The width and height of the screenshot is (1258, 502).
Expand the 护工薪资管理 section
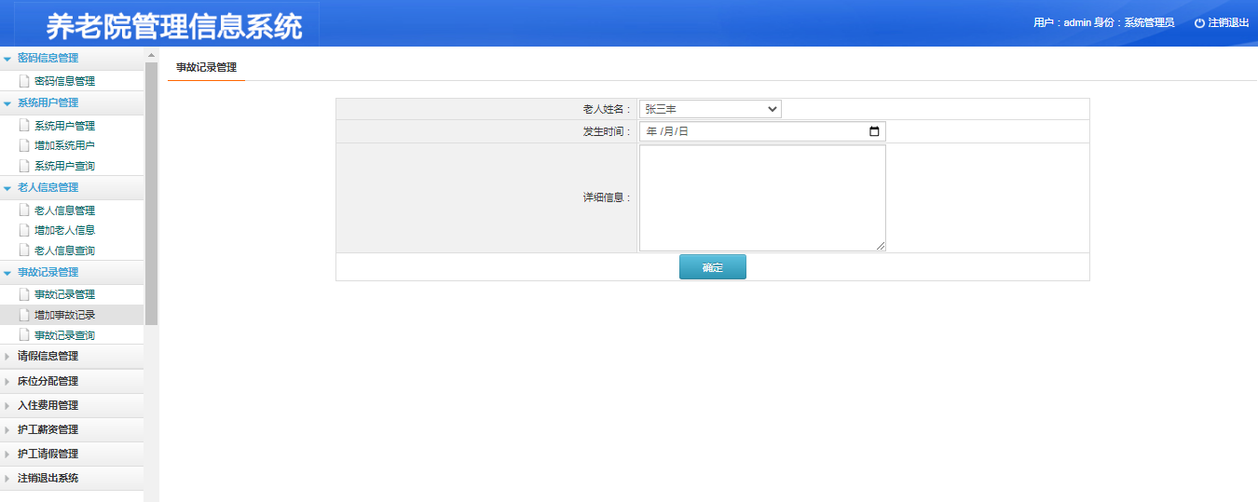[72, 429]
